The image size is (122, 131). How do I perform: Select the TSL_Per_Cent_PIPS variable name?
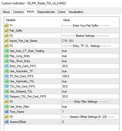(22, 86)
